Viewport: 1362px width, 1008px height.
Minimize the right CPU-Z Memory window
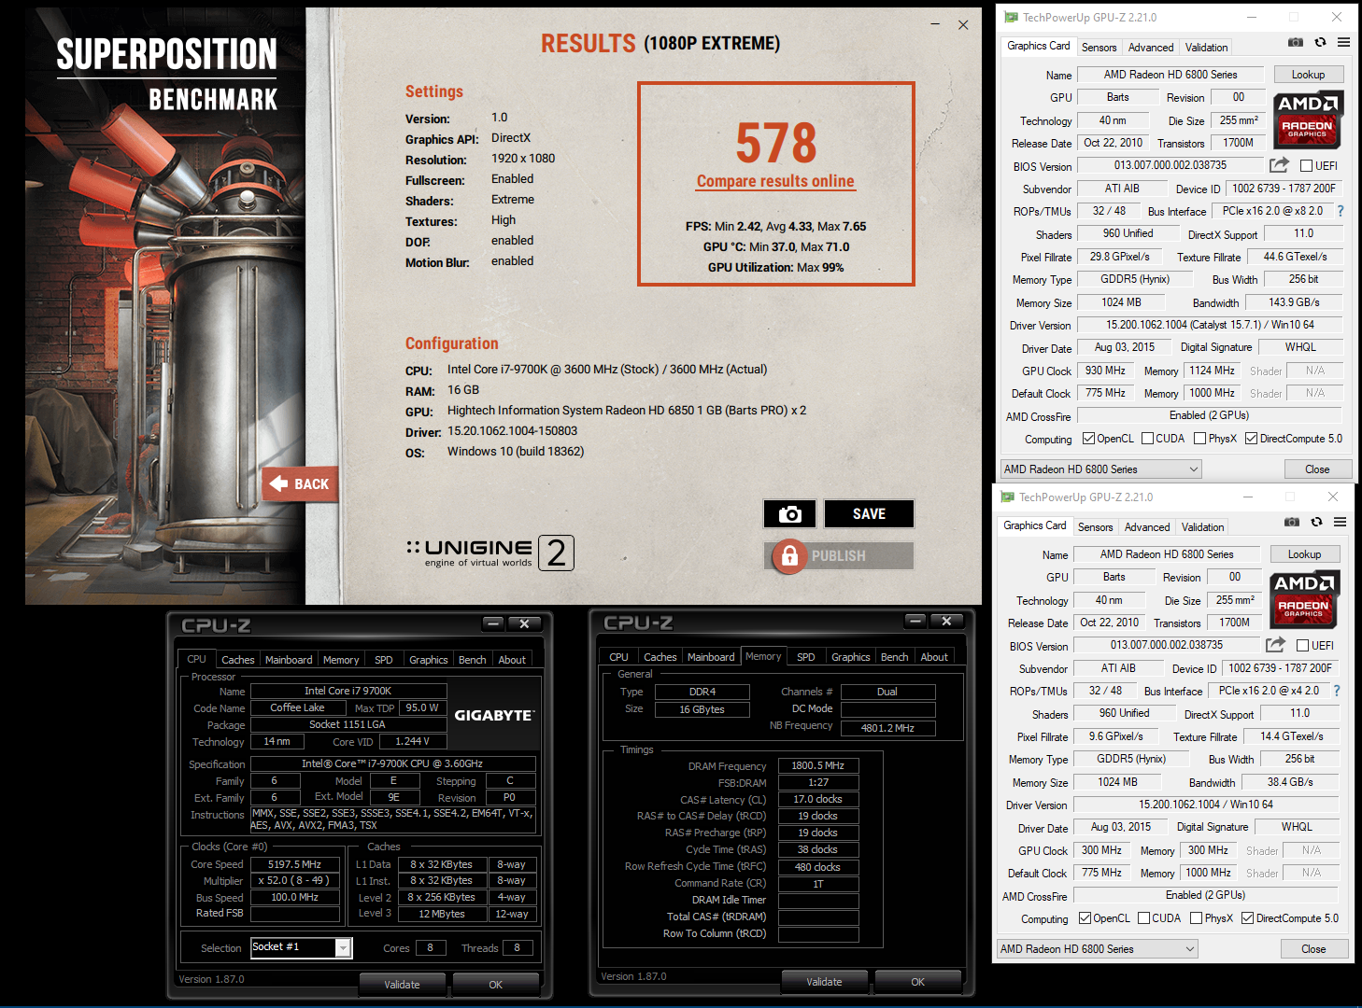click(x=916, y=621)
